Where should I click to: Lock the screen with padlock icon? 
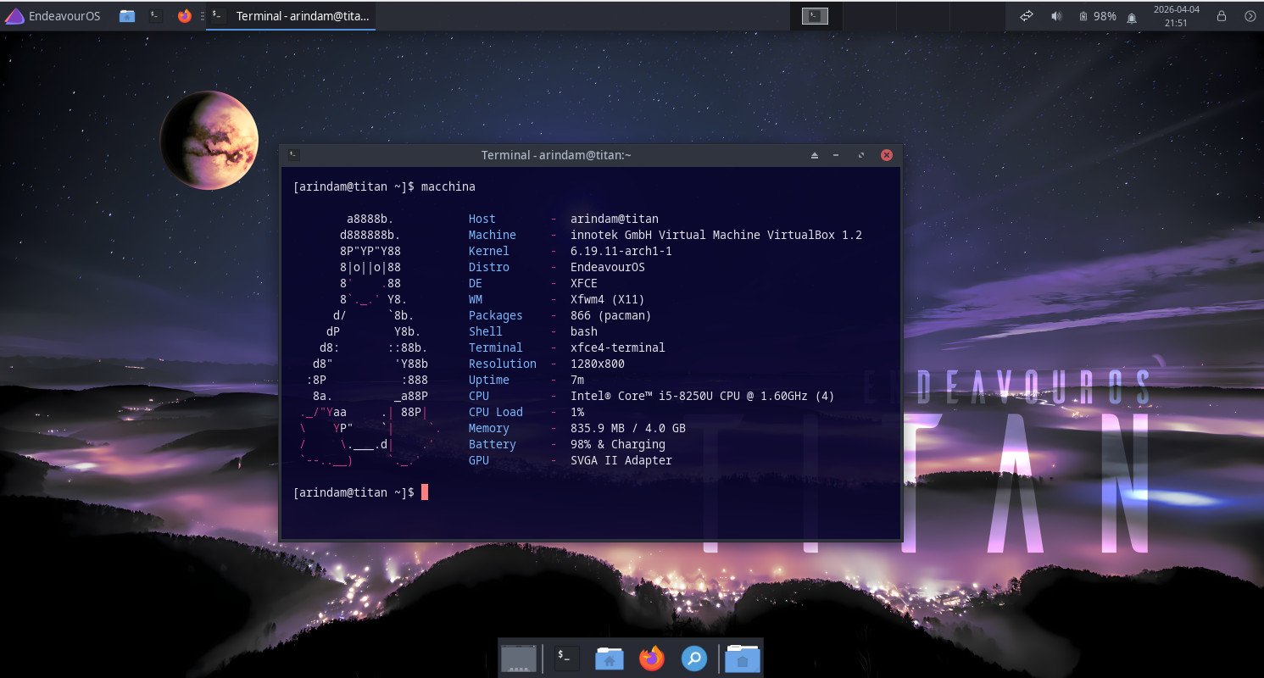[1222, 16]
